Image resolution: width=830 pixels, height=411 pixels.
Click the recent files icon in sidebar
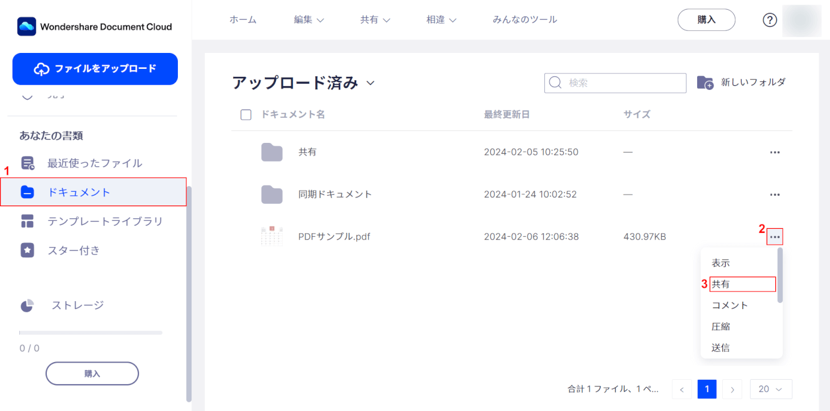27,163
